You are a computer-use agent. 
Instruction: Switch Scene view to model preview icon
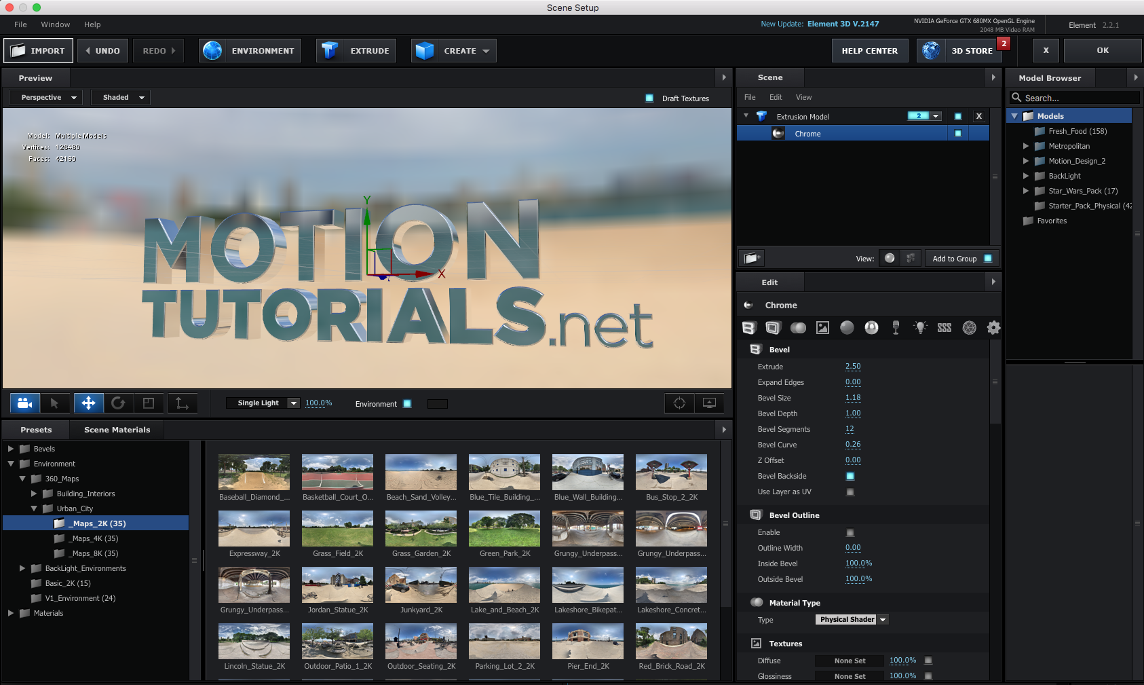[x=911, y=258]
